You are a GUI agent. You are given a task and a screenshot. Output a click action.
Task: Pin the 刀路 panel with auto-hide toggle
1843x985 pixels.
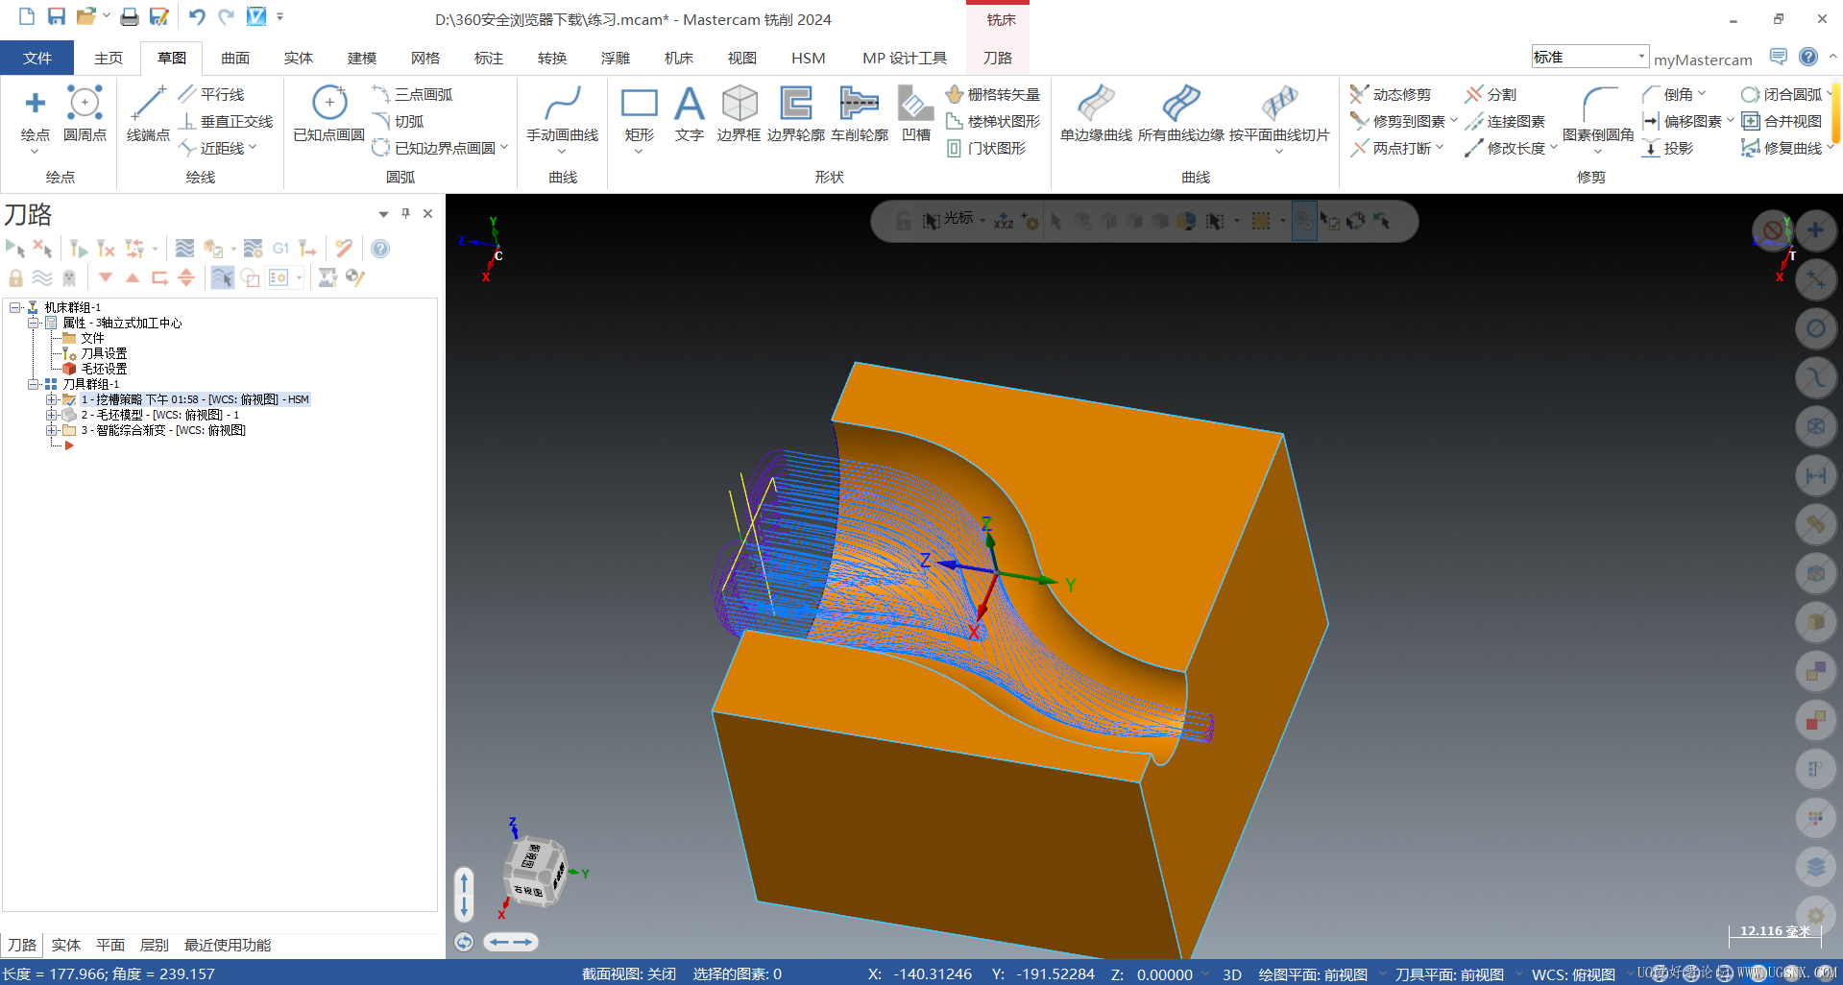[405, 213]
